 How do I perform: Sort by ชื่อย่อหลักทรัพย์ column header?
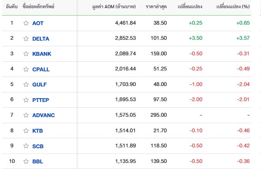[x=39, y=6]
